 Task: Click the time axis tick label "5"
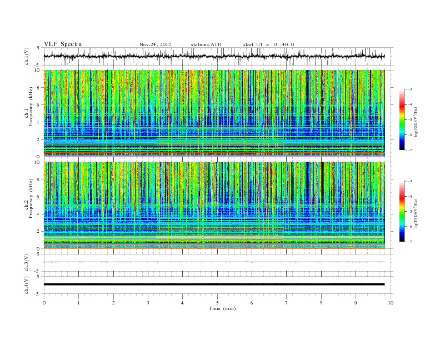coord(217,303)
